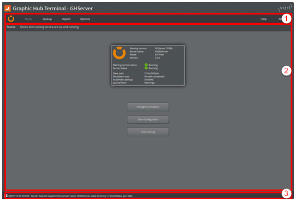Click the 'Journal level:' label
This screenshot has width=296, height=201.
click(x=120, y=83)
